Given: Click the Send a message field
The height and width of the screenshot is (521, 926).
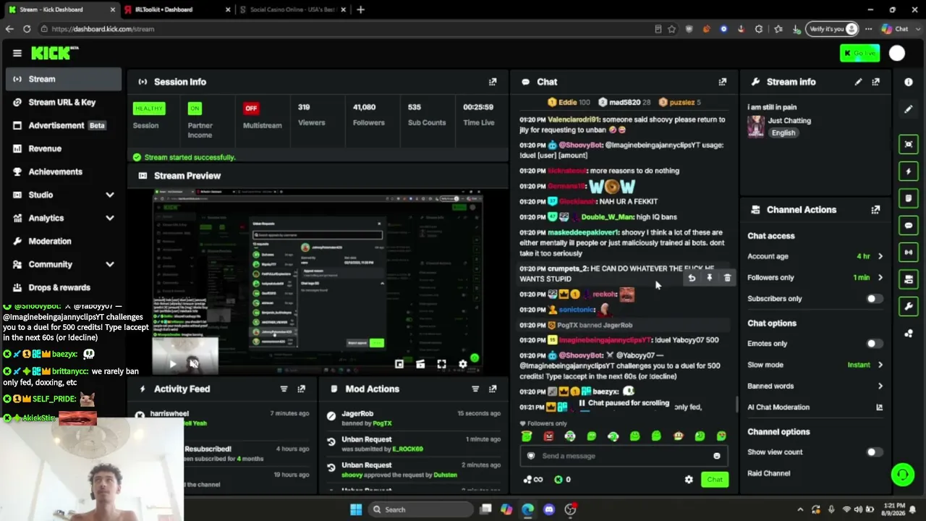Looking at the screenshot, I should 624,456.
